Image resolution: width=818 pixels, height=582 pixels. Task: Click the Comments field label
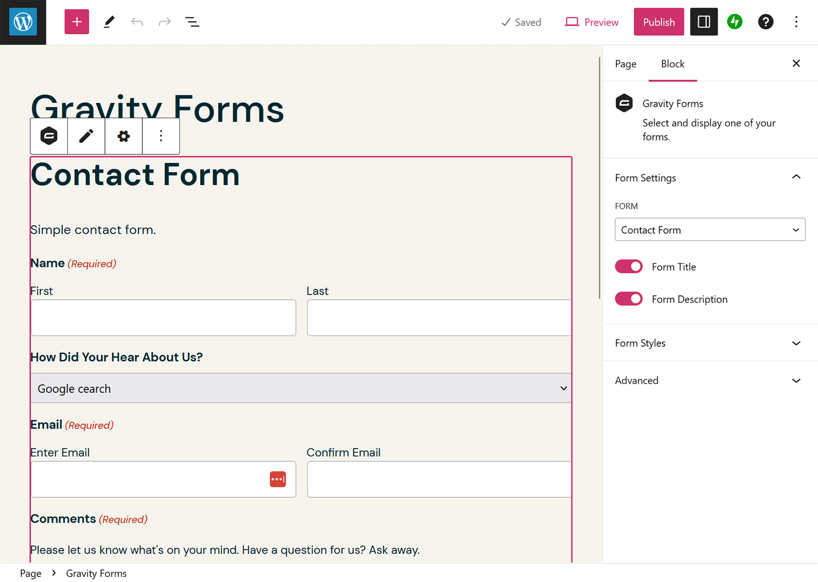click(63, 519)
